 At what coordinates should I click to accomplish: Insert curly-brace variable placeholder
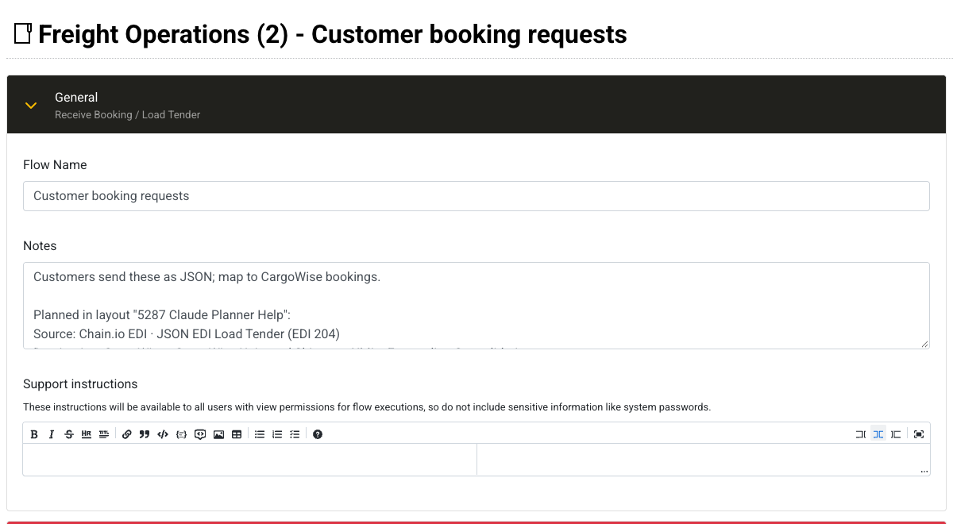point(181,434)
